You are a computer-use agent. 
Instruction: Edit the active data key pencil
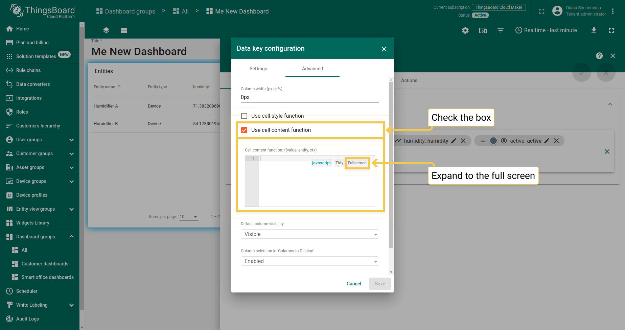(x=547, y=141)
